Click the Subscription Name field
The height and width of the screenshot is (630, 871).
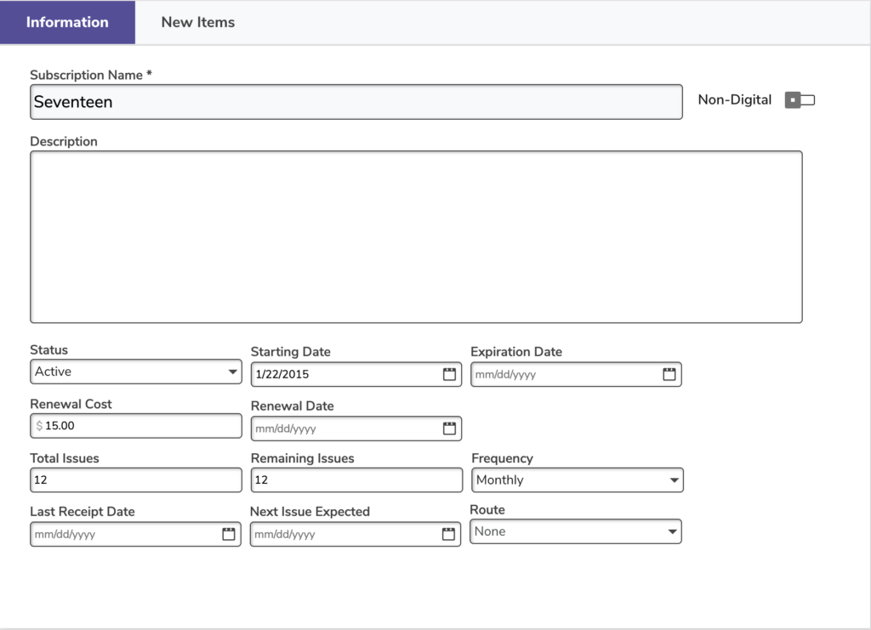coord(356,102)
